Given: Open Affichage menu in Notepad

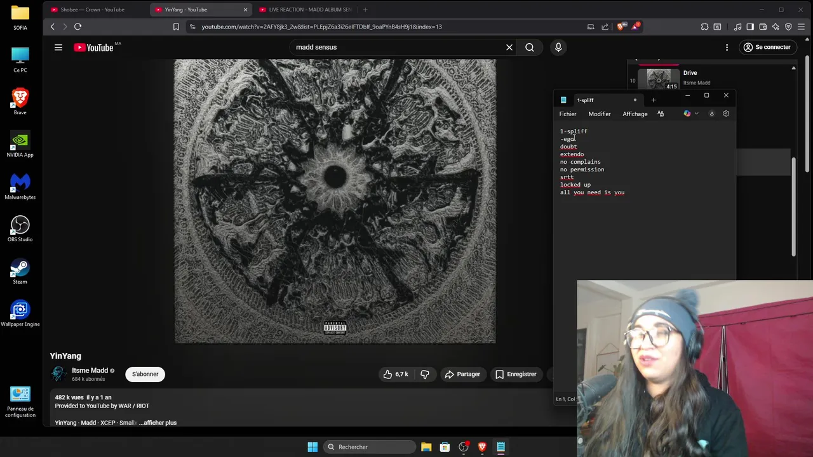Looking at the screenshot, I should [x=635, y=114].
